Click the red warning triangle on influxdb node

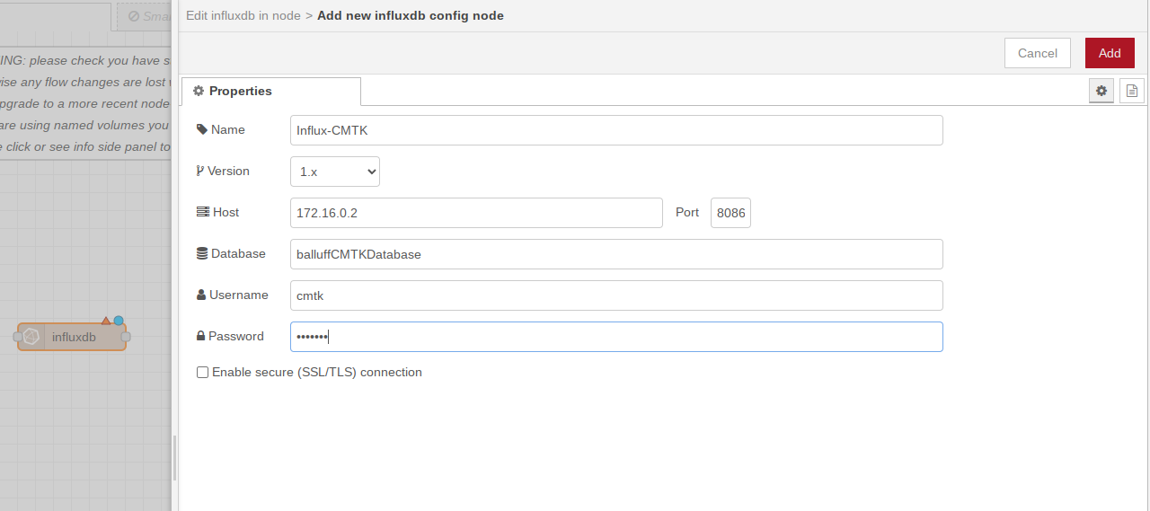coord(106,321)
